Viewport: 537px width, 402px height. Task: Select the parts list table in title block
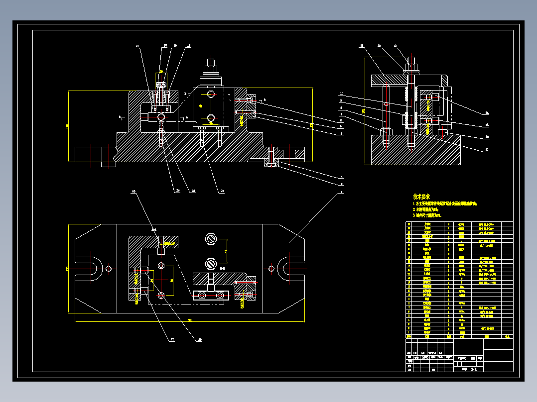(x=459, y=280)
